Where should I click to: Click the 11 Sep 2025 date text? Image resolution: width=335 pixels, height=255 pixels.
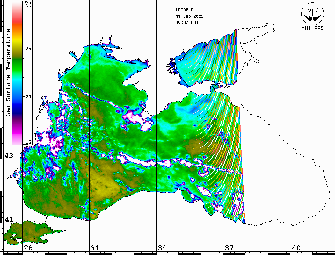tap(190, 16)
